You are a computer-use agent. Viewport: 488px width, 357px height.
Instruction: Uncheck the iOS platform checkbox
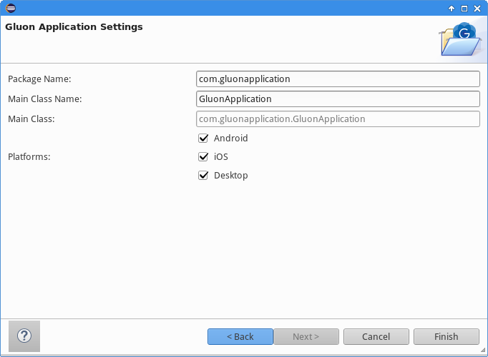click(x=203, y=157)
